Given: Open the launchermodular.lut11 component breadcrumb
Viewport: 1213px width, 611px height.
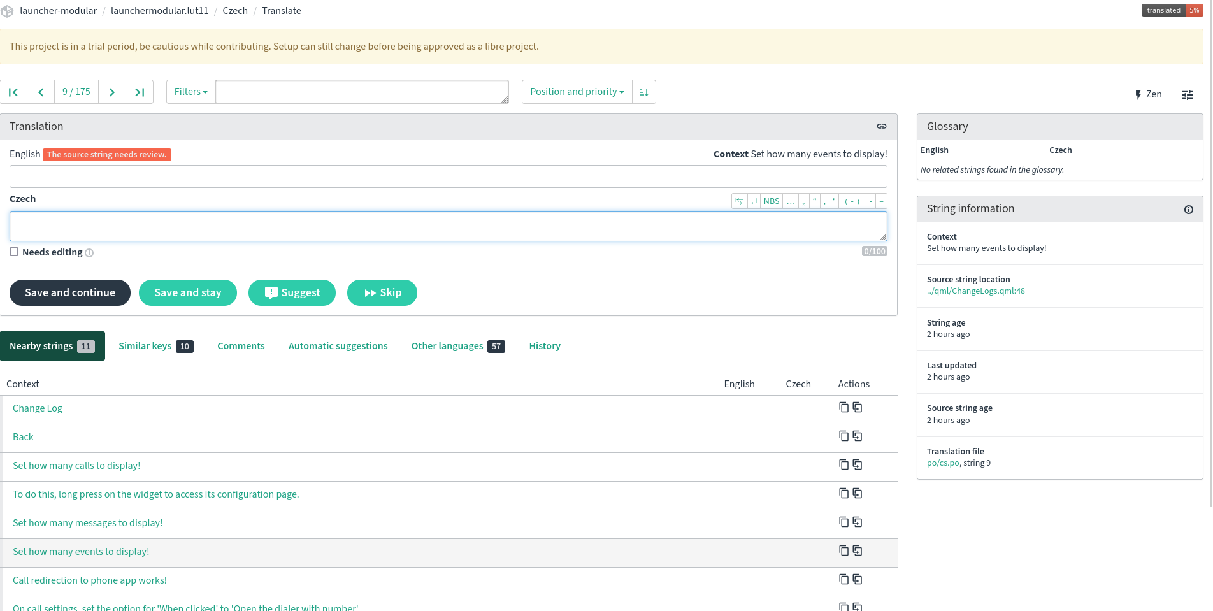Looking at the screenshot, I should coord(160,11).
